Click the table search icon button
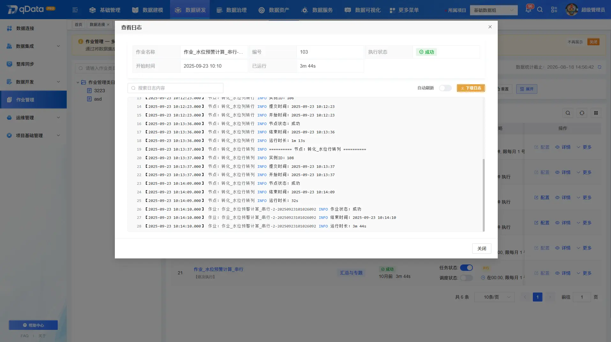 coord(568,113)
